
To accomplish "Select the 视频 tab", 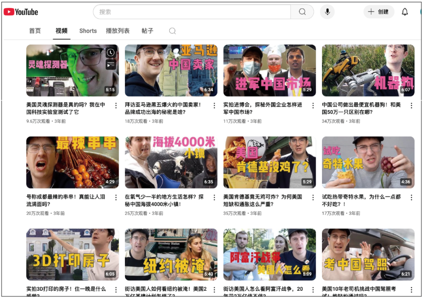I will [x=62, y=31].
